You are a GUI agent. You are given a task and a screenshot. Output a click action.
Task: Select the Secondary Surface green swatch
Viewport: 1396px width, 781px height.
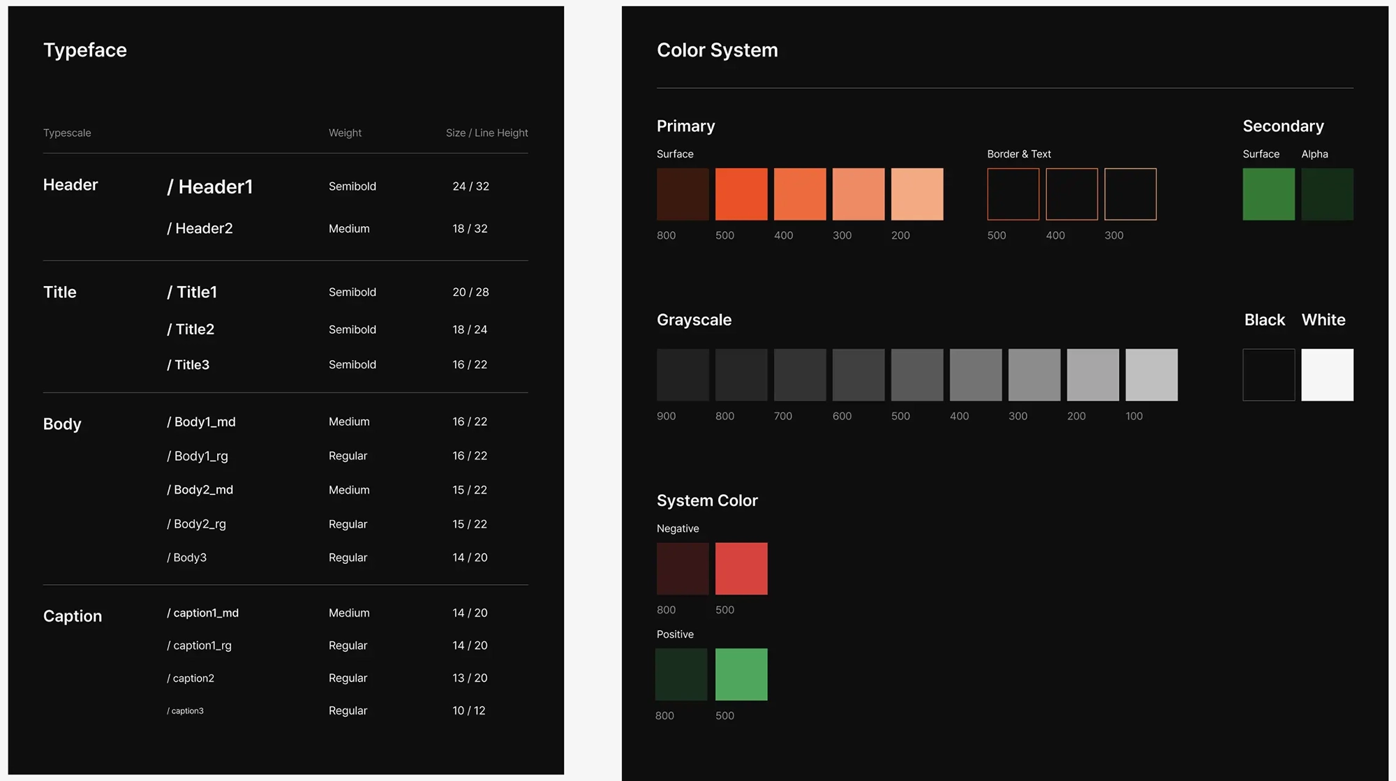pyautogui.click(x=1268, y=194)
